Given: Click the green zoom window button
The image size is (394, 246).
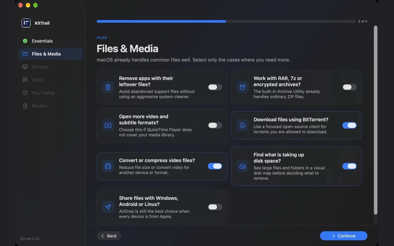Looking at the screenshot, I should tap(35, 5).
